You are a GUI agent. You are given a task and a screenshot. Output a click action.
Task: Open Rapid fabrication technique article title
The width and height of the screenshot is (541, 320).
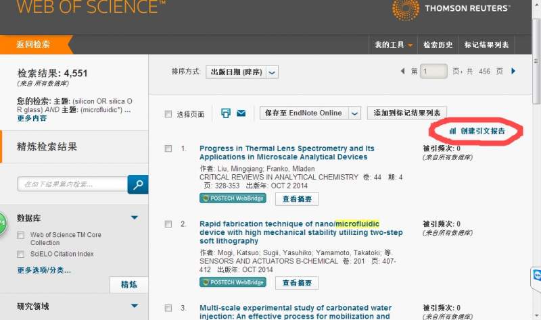point(301,232)
